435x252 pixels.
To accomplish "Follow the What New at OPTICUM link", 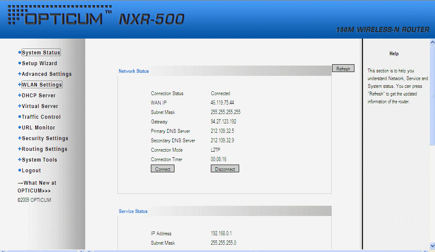I will (37, 187).
